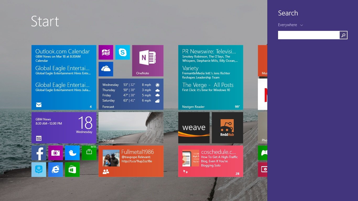358x201 pixels.
Task: Open the Windows Store tile
Action: pyautogui.click(x=72, y=170)
